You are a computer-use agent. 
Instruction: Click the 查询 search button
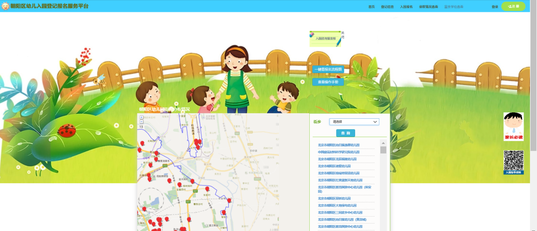coord(346,133)
